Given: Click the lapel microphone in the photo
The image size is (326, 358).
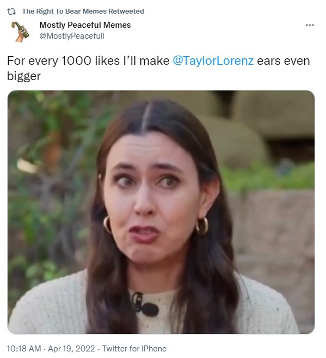Looking at the screenshot, I should [x=145, y=305].
